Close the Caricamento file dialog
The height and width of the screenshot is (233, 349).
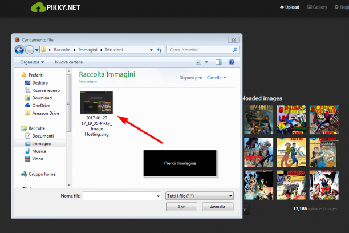coord(233,39)
